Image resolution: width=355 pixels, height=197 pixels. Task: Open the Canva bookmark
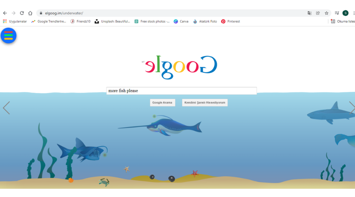coord(181,22)
